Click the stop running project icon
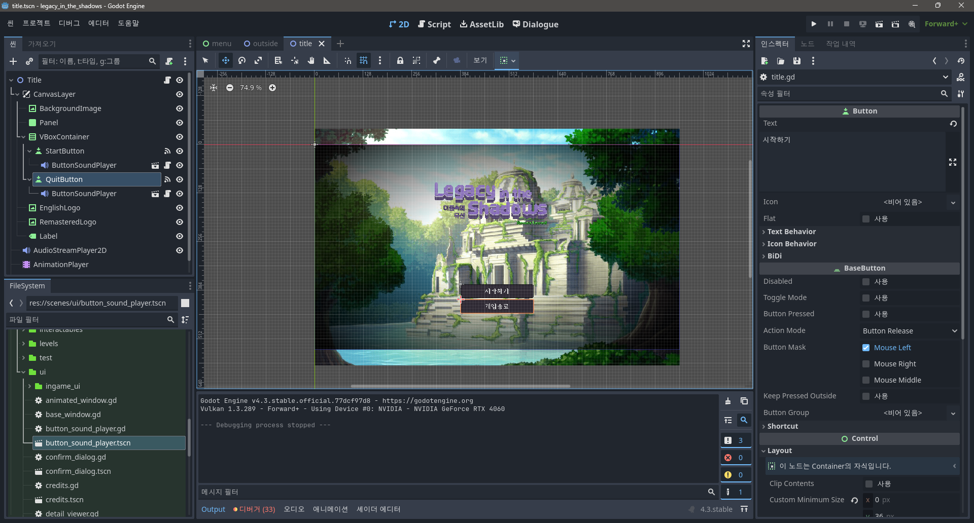 click(x=847, y=24)
